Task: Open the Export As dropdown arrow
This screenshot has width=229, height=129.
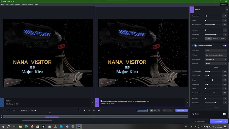Action: (x=226, y=121)
